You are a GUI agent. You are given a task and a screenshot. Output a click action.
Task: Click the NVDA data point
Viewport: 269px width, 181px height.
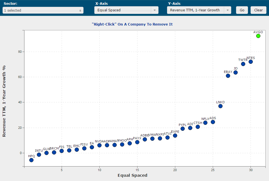pos(99,145)
